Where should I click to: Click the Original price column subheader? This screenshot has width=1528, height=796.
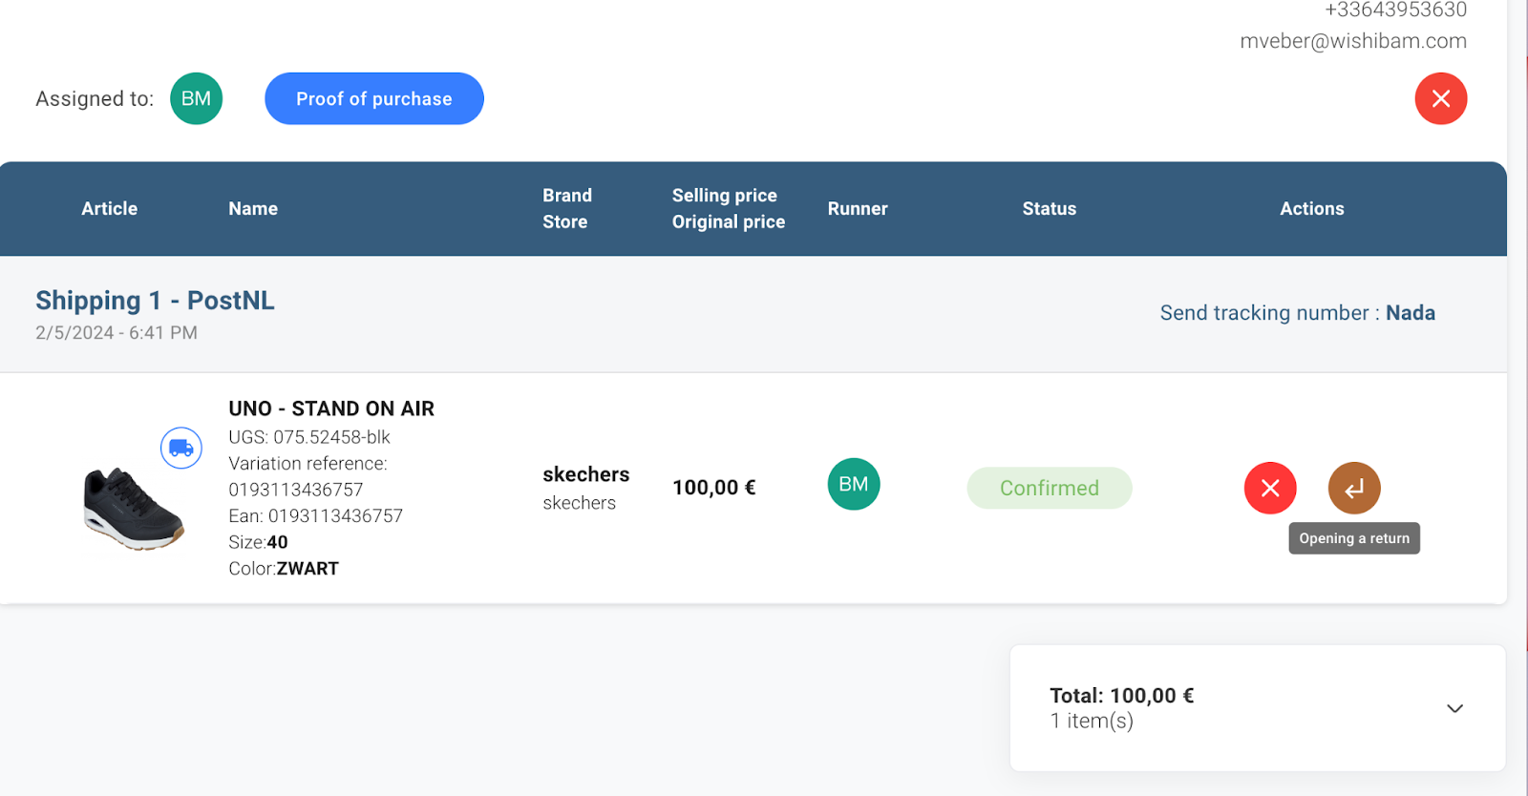coord(729,221)
